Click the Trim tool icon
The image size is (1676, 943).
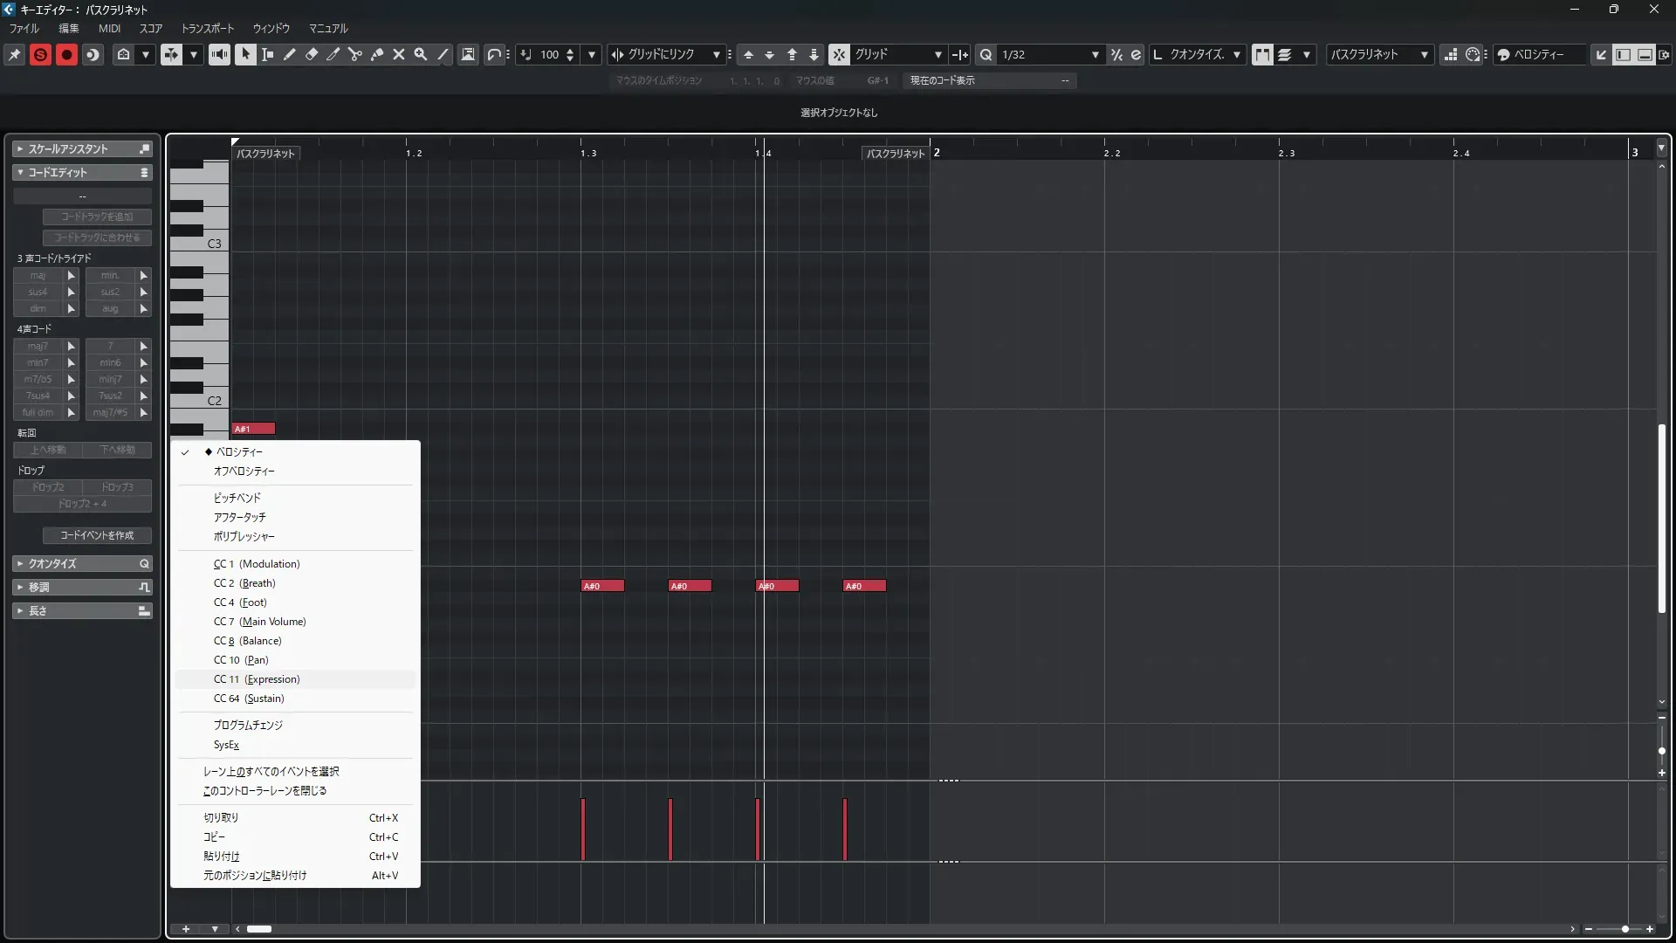333,54
